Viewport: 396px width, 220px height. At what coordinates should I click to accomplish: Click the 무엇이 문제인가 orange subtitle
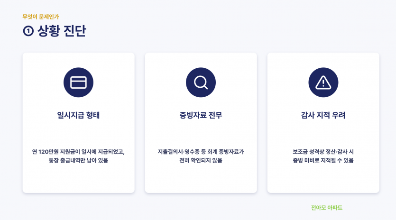[x=41, y=17]
